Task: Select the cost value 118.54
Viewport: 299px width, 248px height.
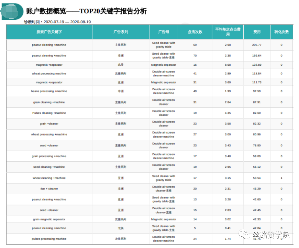Action: [257, 73]
